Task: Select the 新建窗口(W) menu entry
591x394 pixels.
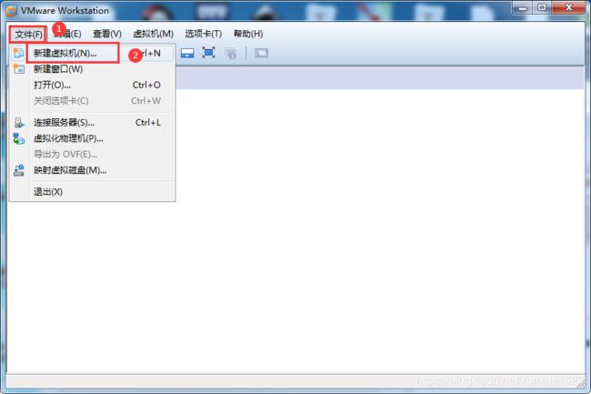Action: pyautogui.click(x=93, y=69)
